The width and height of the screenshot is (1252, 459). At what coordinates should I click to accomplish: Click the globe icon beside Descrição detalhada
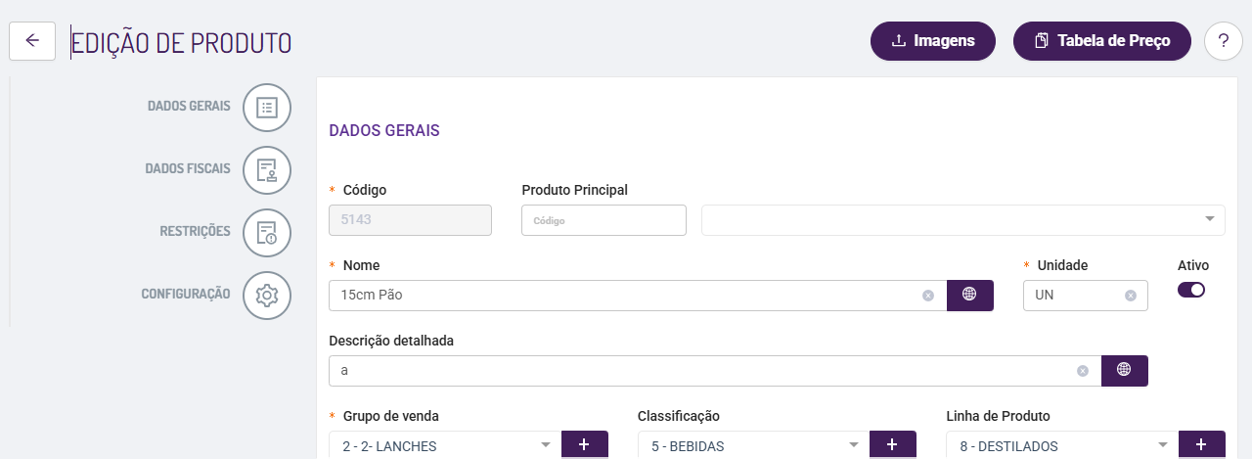[x=1124, y=370]
